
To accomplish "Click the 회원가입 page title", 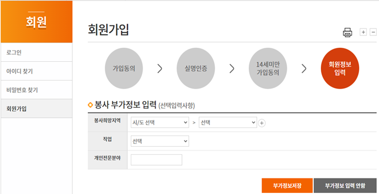I will click(108, 30).
